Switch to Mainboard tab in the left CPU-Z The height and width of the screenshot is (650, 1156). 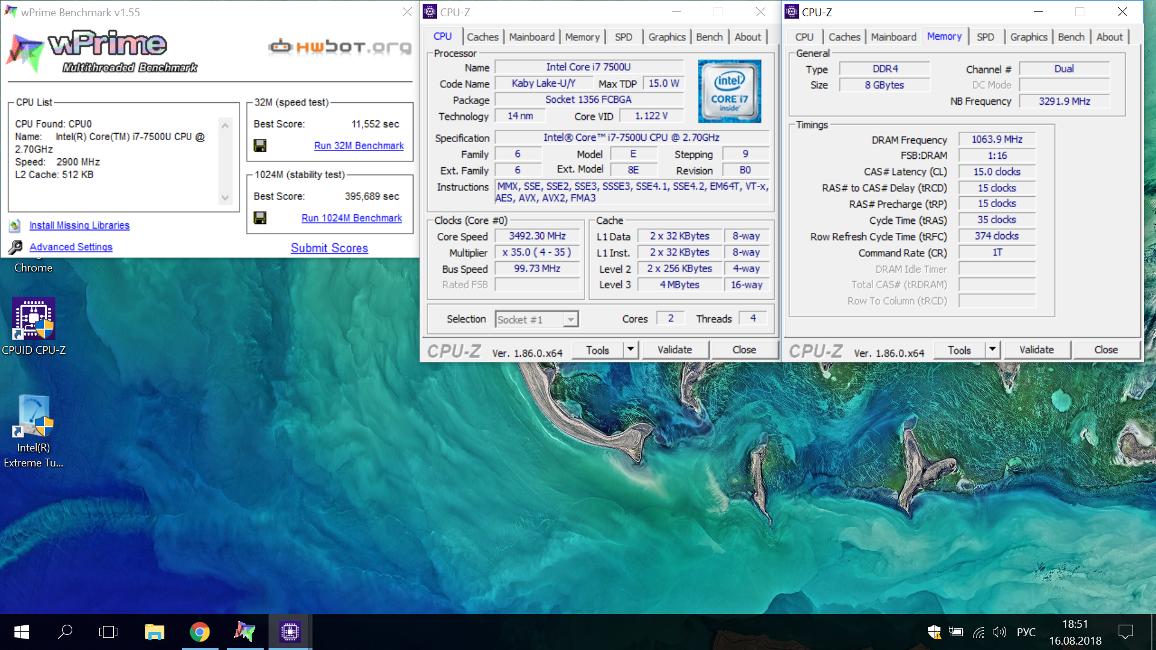[532, 37]
